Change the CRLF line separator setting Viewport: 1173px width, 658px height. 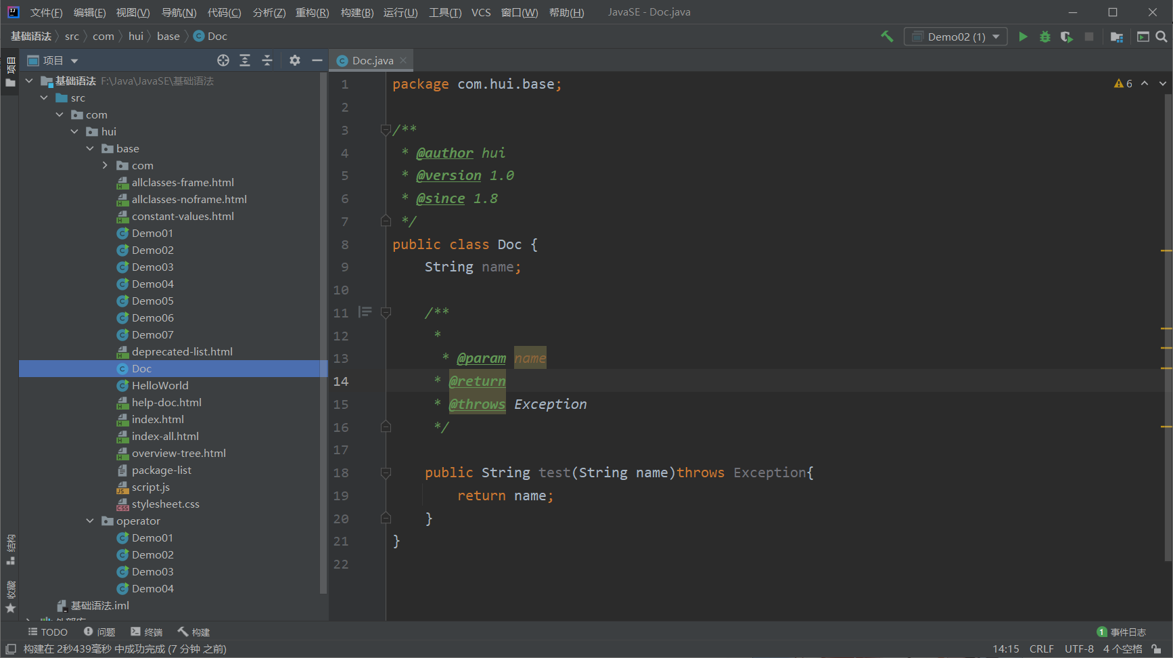tap(1042, 649)
